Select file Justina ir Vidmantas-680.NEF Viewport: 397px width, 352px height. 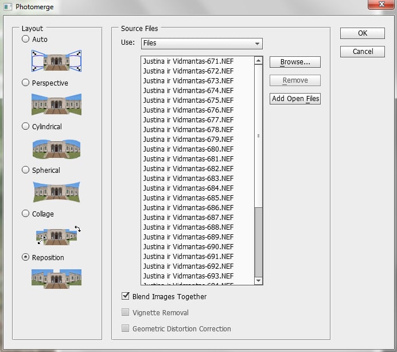[x=197, y=149]
